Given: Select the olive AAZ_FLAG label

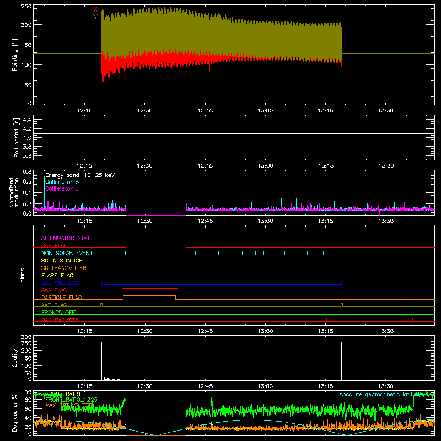Looking at the screenshot, I should pyautogui.click(x=54, y=305).
